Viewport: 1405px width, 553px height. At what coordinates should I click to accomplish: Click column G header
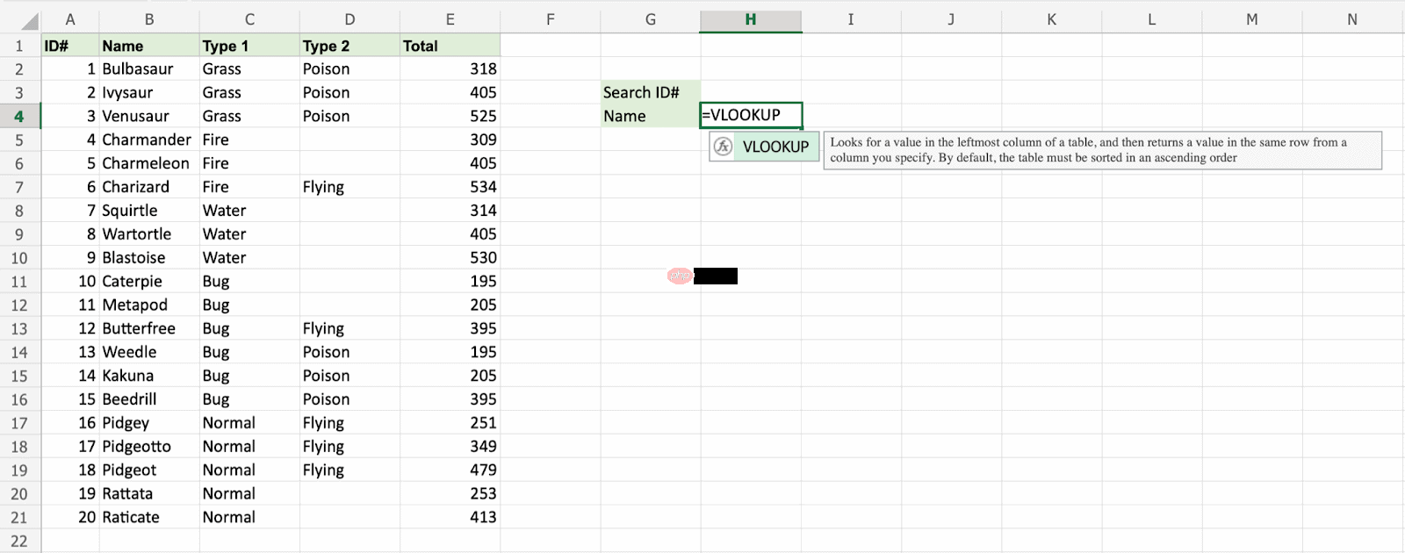(651, 19)
